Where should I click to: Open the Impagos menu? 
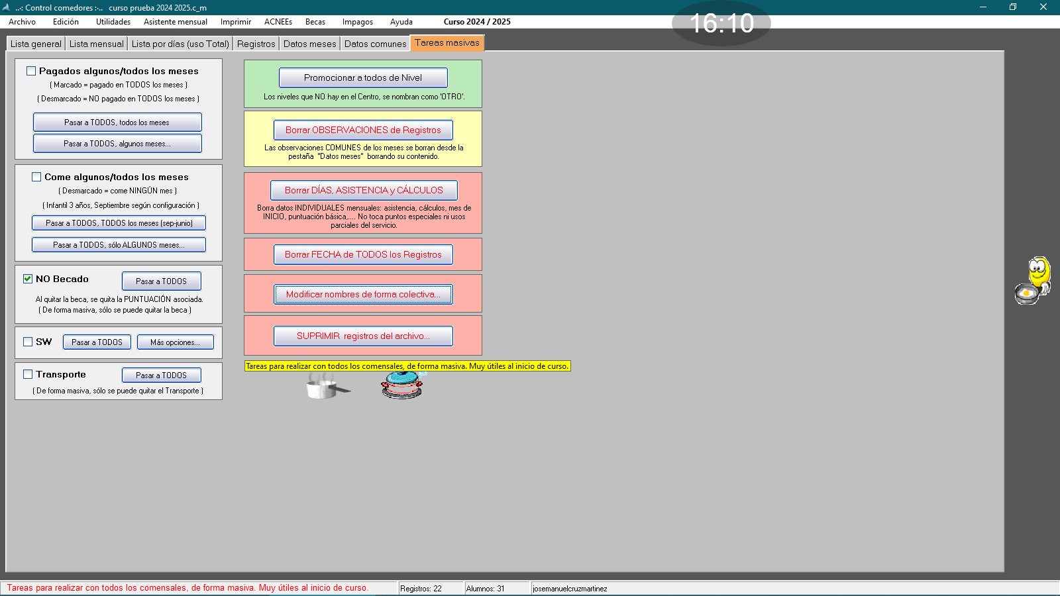click(x=358, y=22)
